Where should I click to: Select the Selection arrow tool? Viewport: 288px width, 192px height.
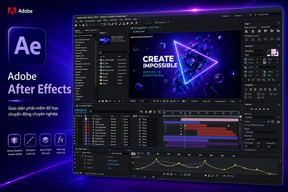point(80,25)
